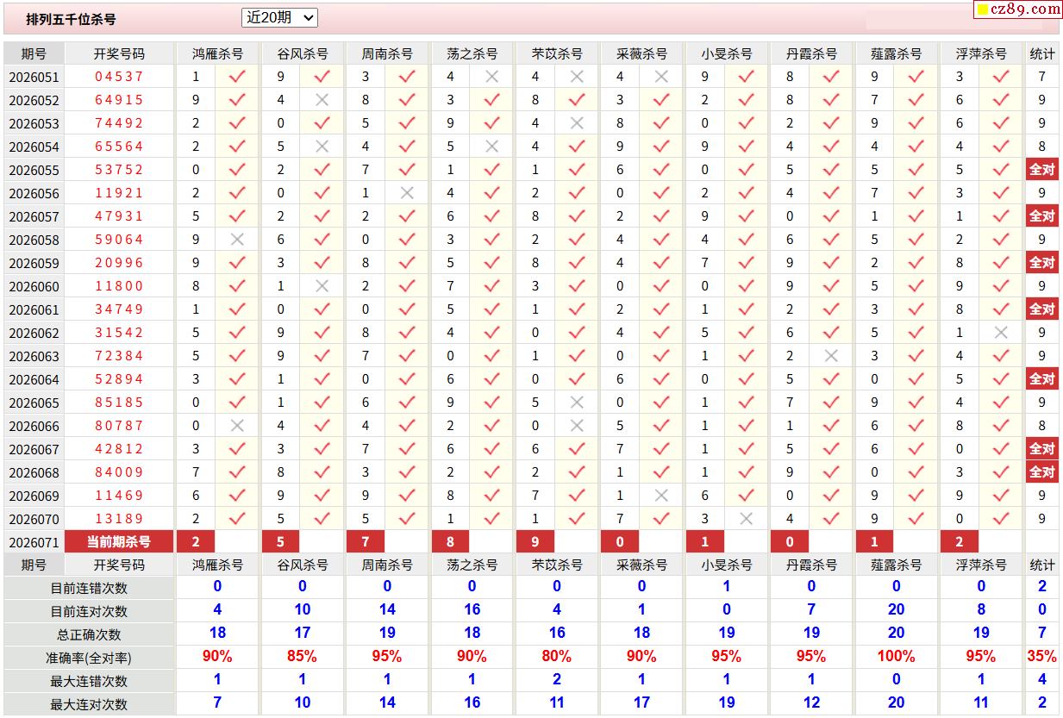Image resolution: width=1063 pixels, height=718 pixels.
Task: Click the 鸿雁杀号 column header
Action: pyautogui.click(x=217, y=53)
